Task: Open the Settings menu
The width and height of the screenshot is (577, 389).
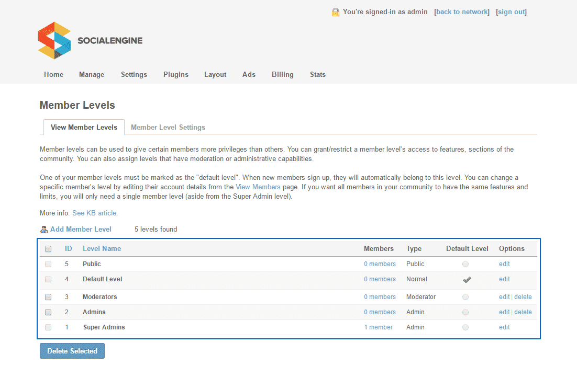Action: coord(134,74)
